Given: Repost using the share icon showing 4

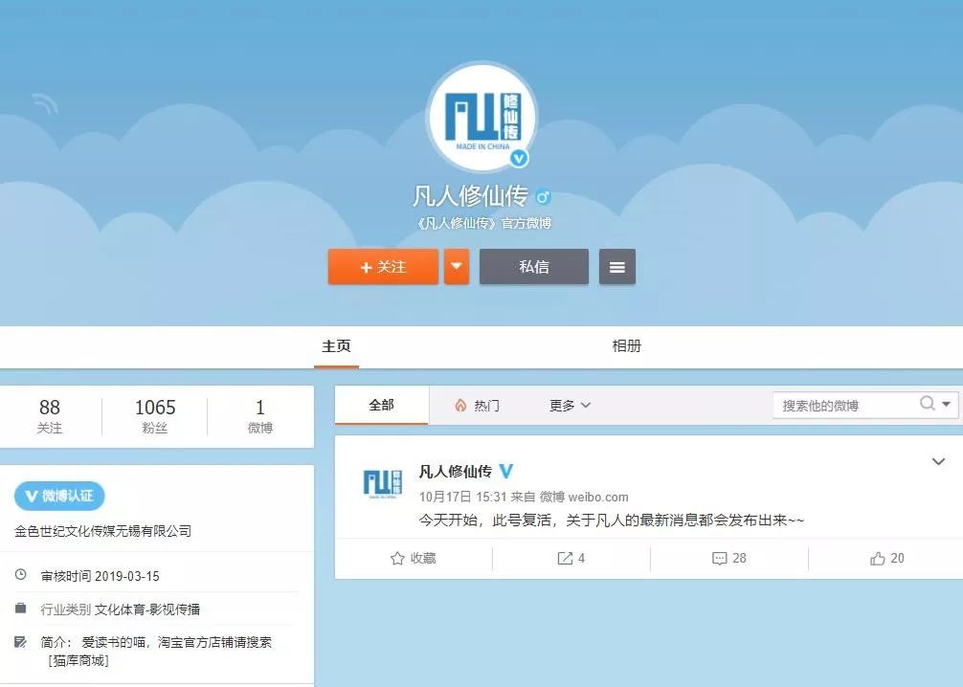Looking at the screenshot, I should click(571, 558).
